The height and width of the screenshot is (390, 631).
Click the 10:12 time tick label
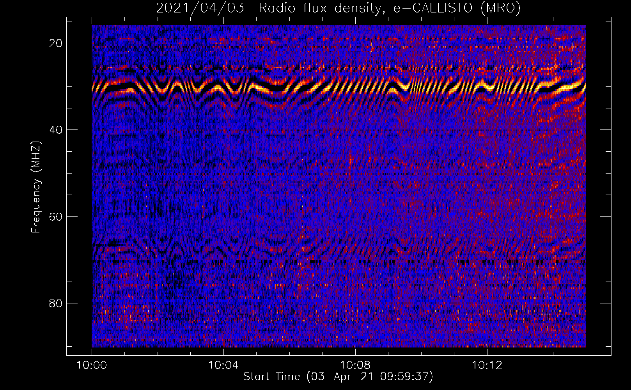pos(487,365)
